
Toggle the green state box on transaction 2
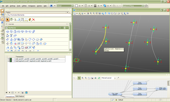pyautogui.click(x=11, y=61)
